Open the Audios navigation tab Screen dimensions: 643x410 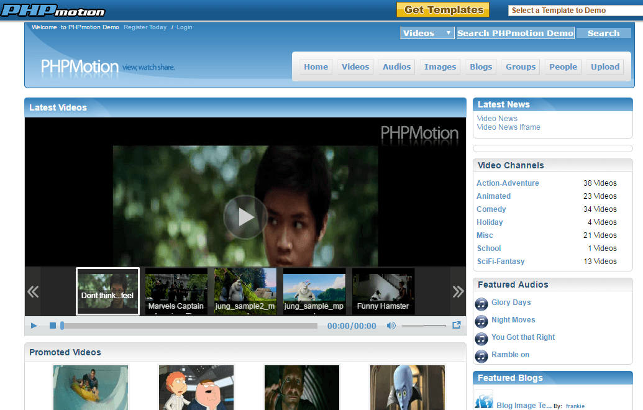click(x=396, y=67)
